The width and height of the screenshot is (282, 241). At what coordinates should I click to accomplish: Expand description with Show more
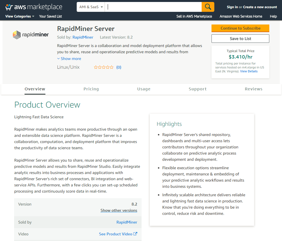(x=69, y=59)
